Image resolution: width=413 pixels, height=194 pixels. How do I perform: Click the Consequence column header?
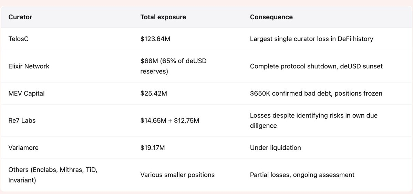coord(271,17)
